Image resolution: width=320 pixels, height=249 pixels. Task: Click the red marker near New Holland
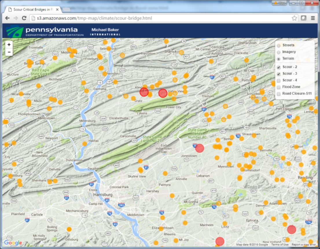(x=292, y=230)
